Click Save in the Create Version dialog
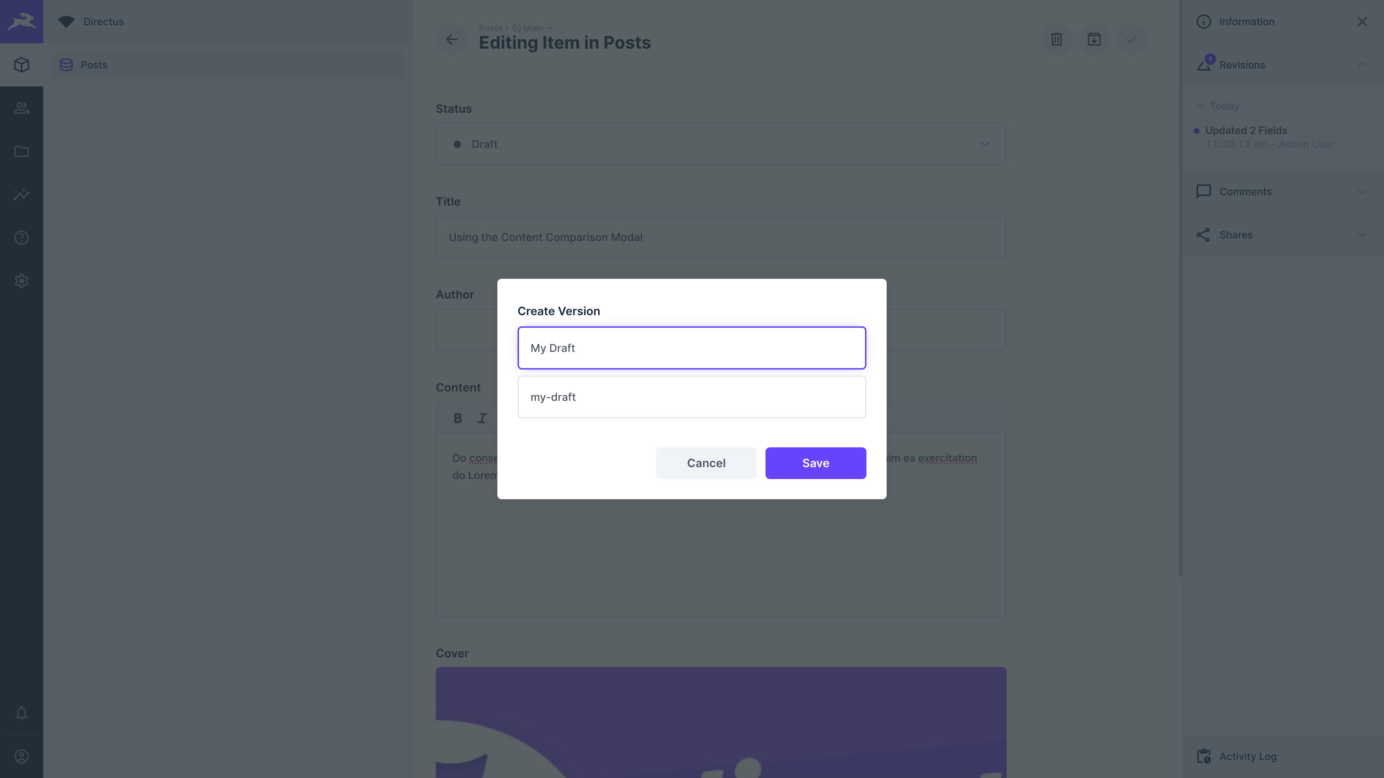This screenshot has width=1384, height=778. pyautogui.click(x=815, y=463)
